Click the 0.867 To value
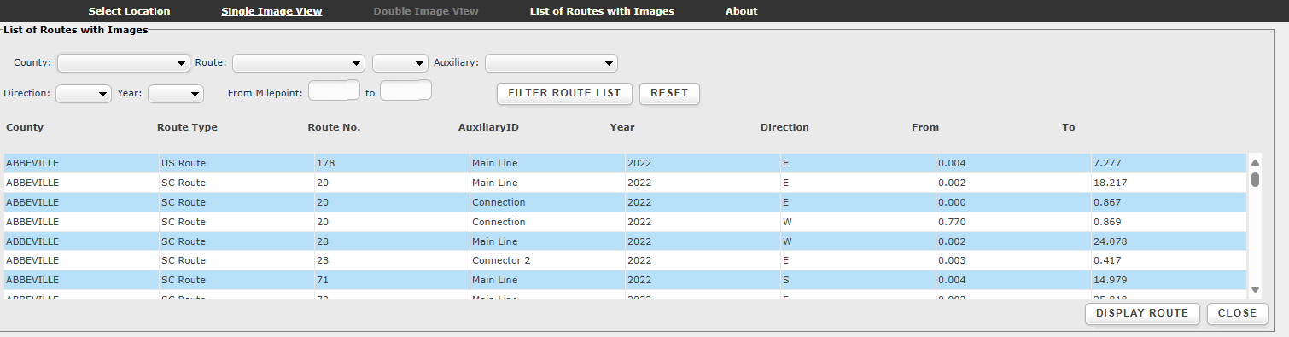The image size is (1289, 337). pyautogui.click(x=1108, y=202)
